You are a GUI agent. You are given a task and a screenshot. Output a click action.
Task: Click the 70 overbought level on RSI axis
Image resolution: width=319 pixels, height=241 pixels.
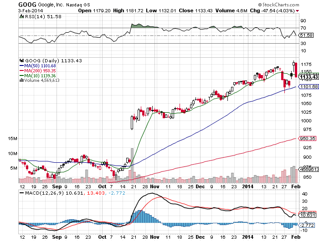click(x=304, y=28)
